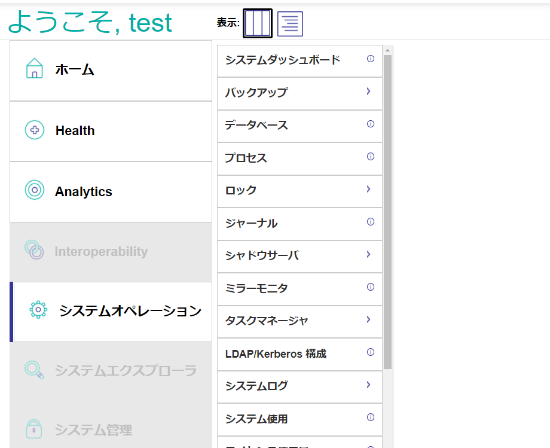
Task: Click info icon beside データベース
Action: click(370, 124)
